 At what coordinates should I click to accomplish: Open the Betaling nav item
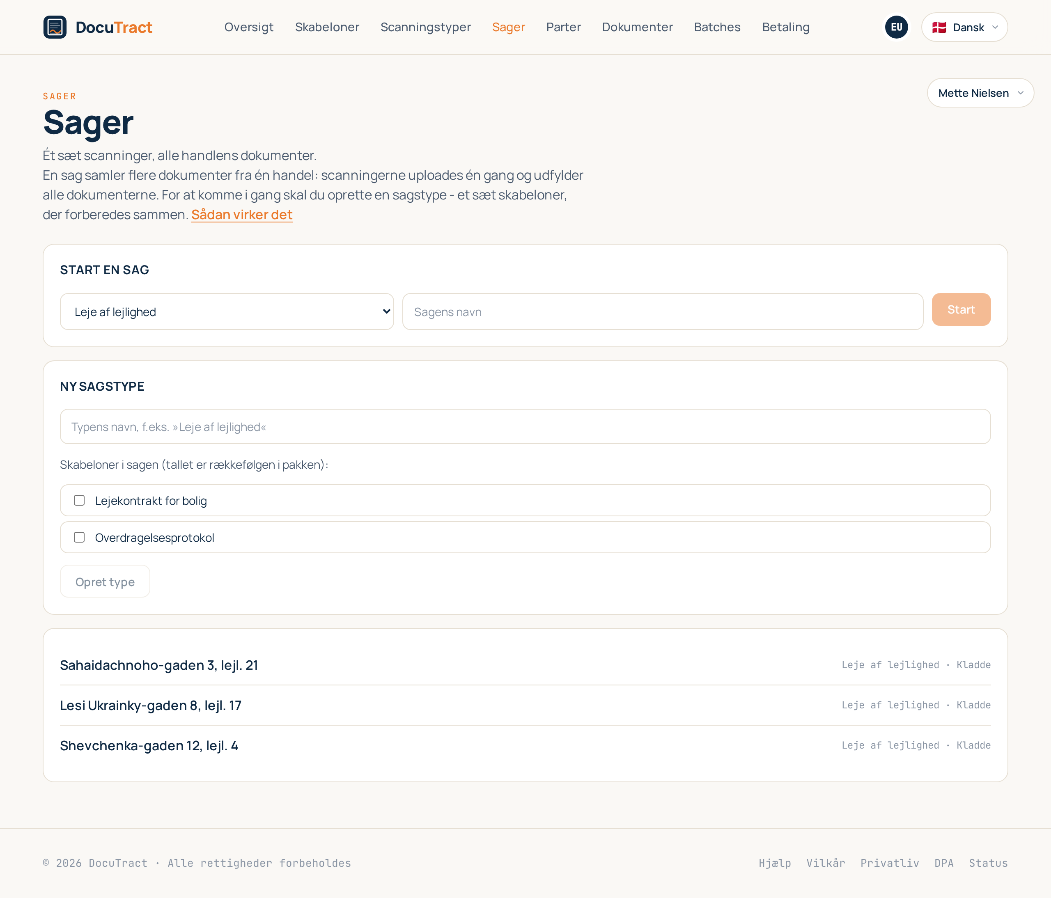pos(786,27)
